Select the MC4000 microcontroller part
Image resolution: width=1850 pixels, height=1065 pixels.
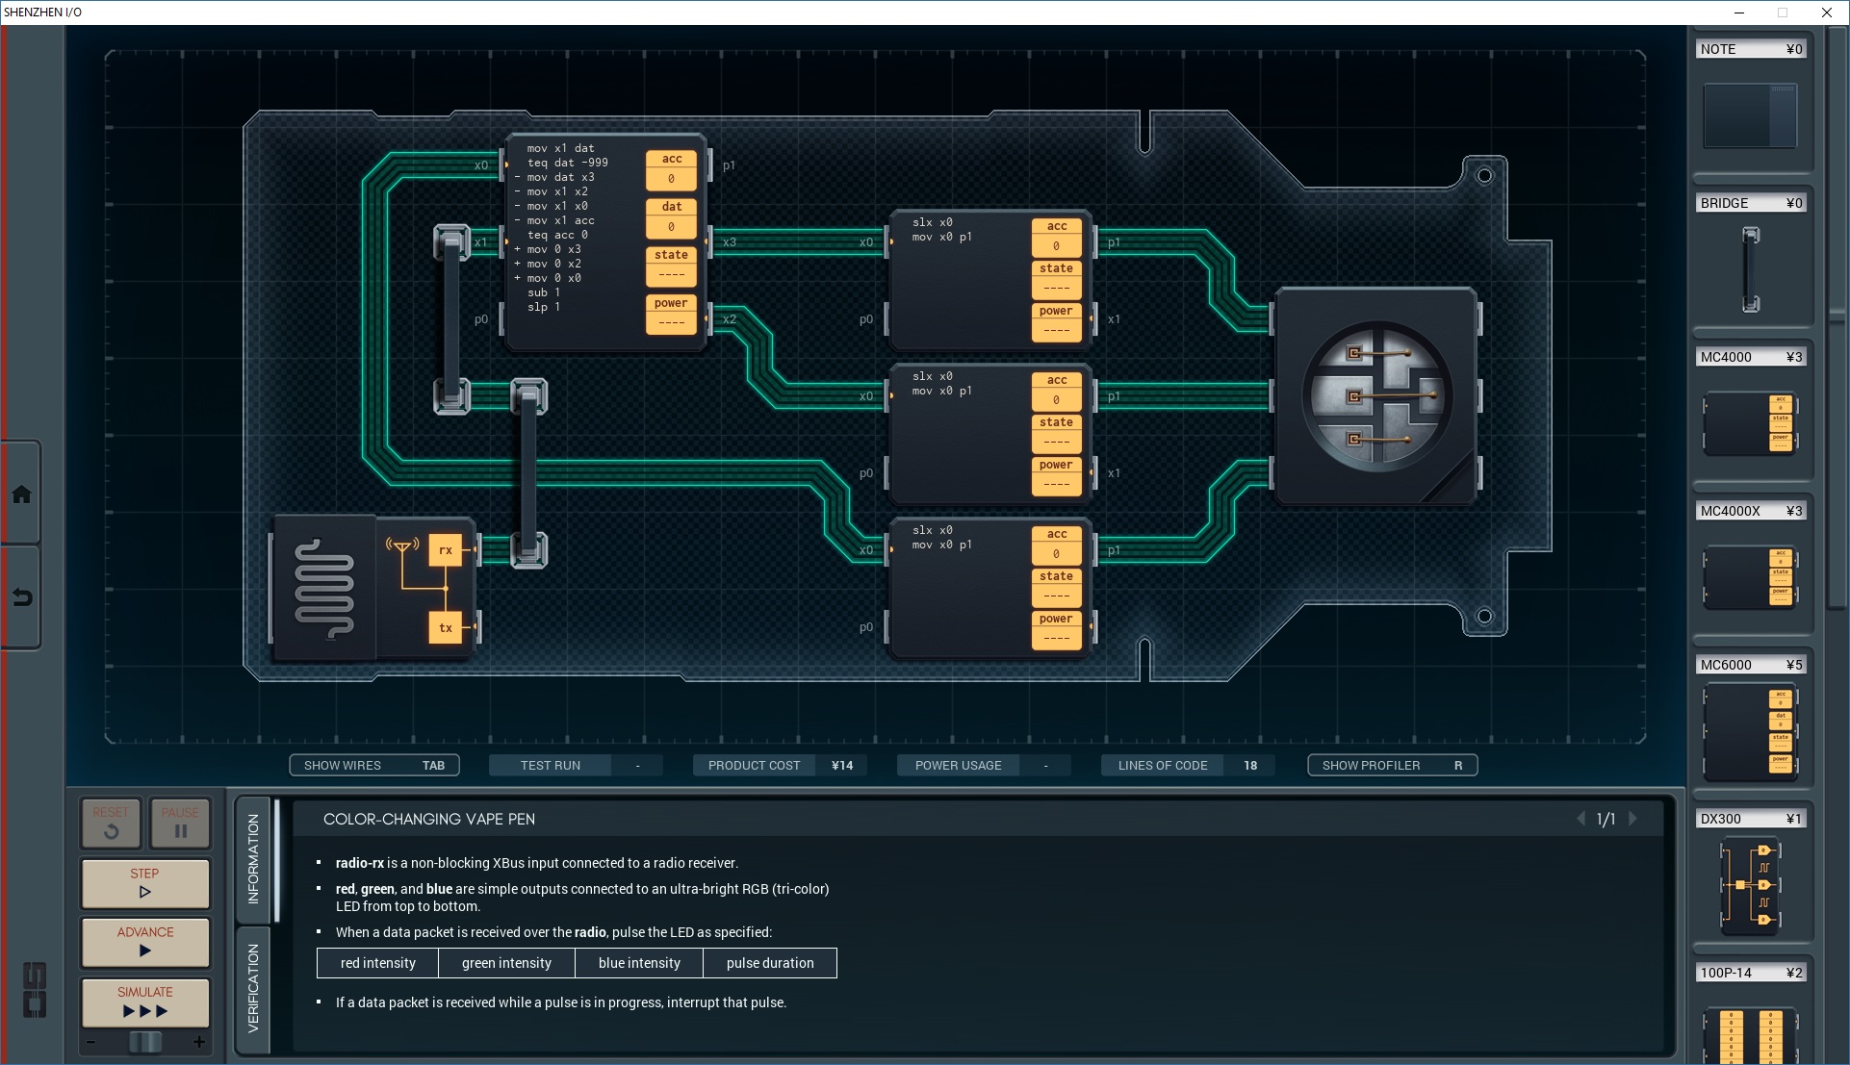click(1750, 422)
